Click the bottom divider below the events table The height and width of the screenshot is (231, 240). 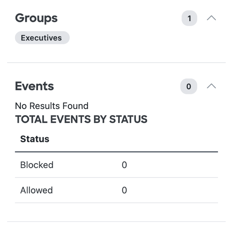point(116,221)
